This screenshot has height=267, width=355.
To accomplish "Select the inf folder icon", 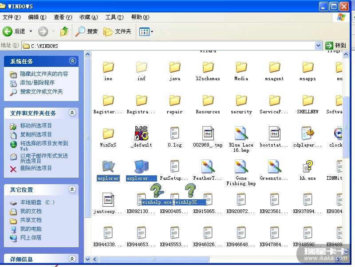I will coord(141,67).
